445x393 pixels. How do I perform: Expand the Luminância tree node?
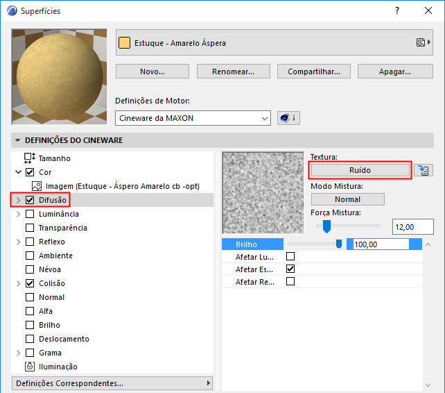pyautogui.click(x=19, y=214)
